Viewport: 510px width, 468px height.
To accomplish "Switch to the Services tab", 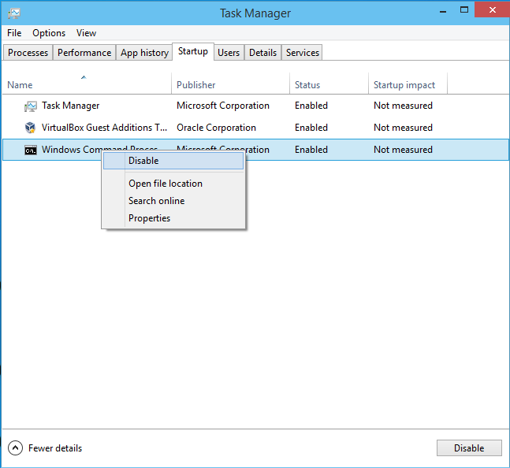I will tap(303, 53).
